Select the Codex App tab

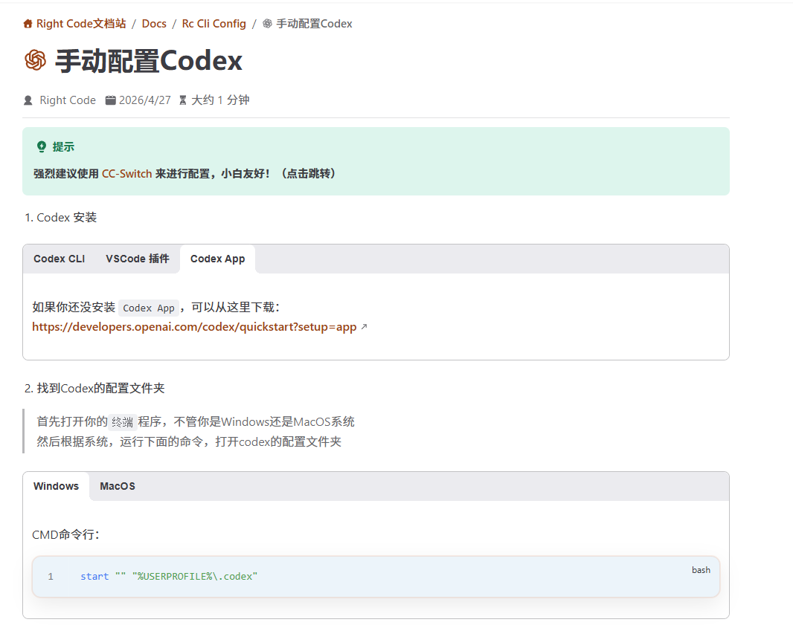click(x=217, y=259)
